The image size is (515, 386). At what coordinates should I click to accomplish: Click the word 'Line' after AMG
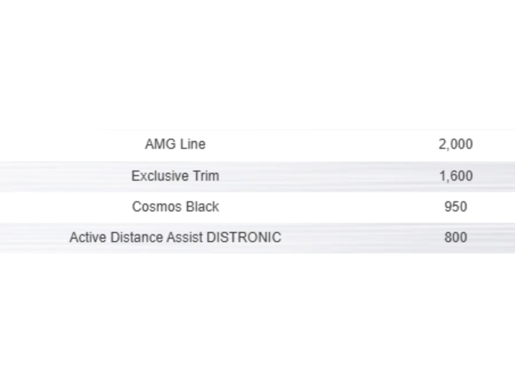193,144
